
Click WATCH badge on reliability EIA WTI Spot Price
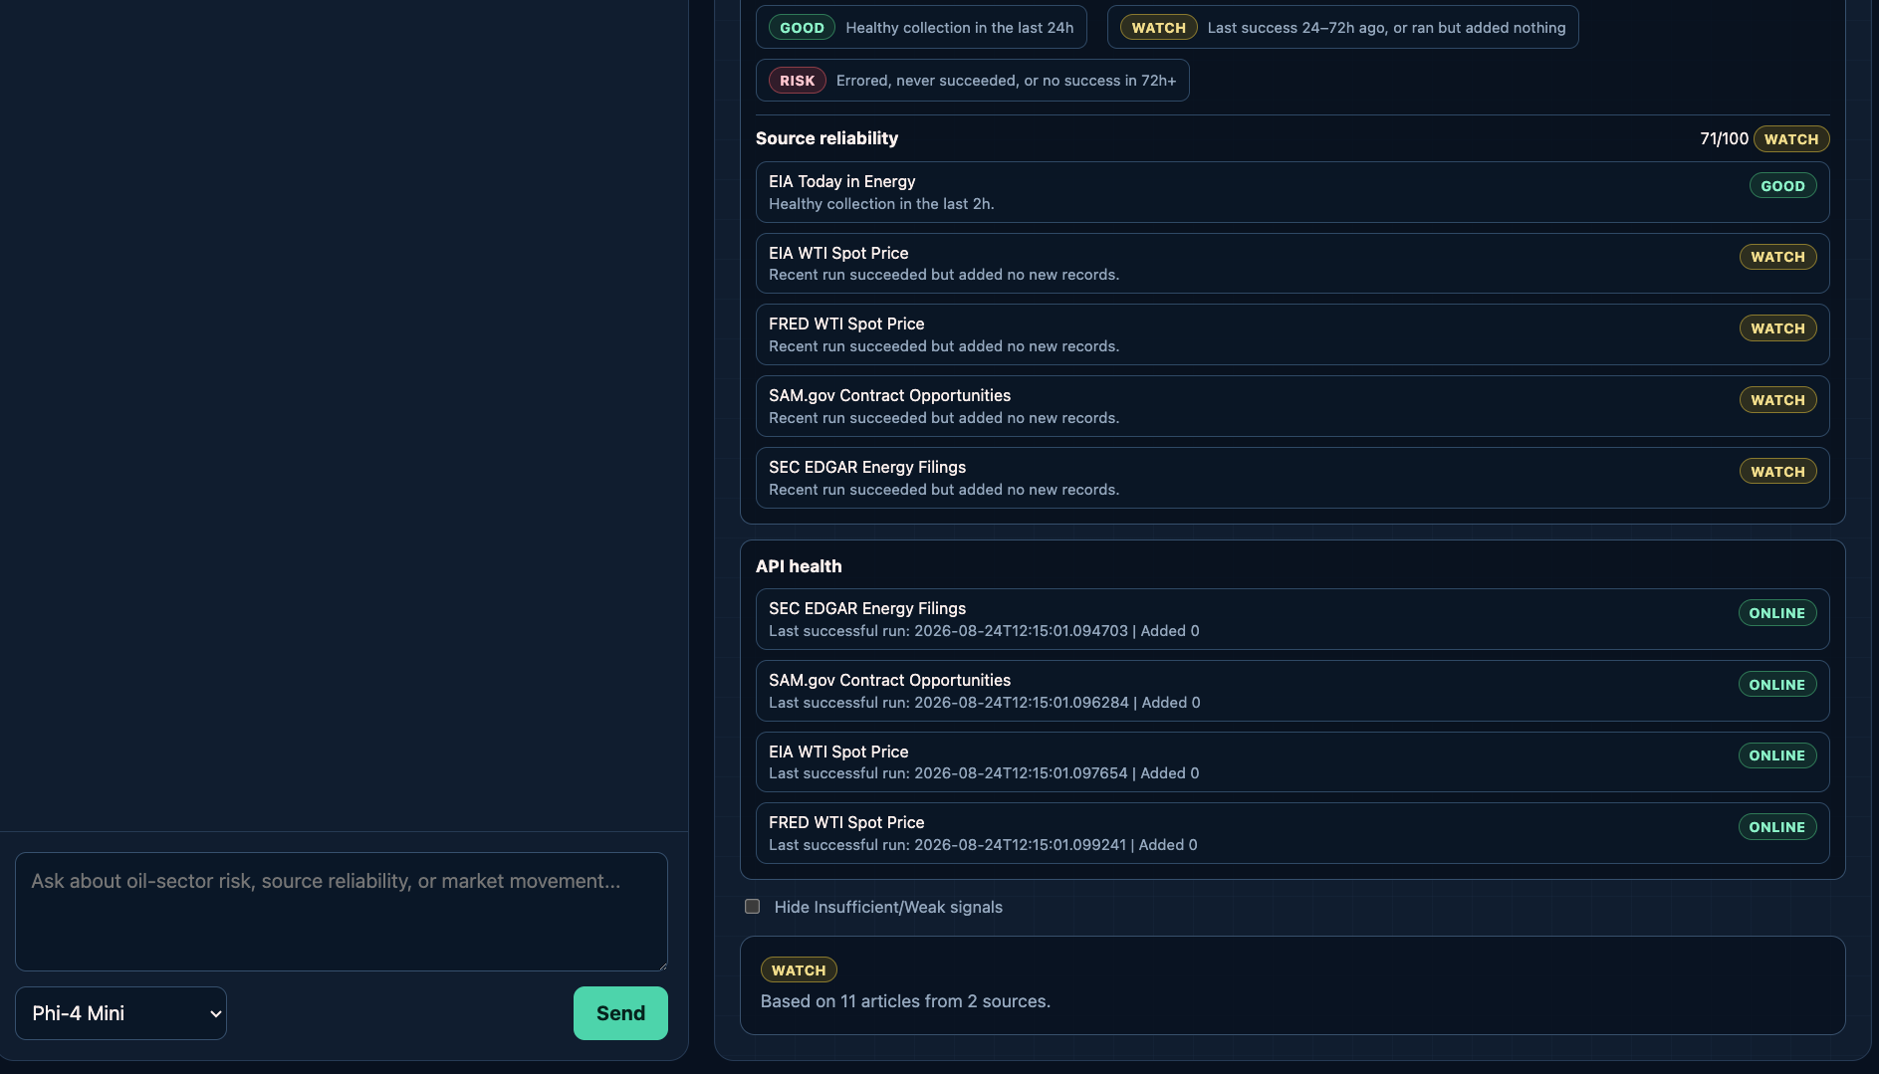coord(1777,257)
